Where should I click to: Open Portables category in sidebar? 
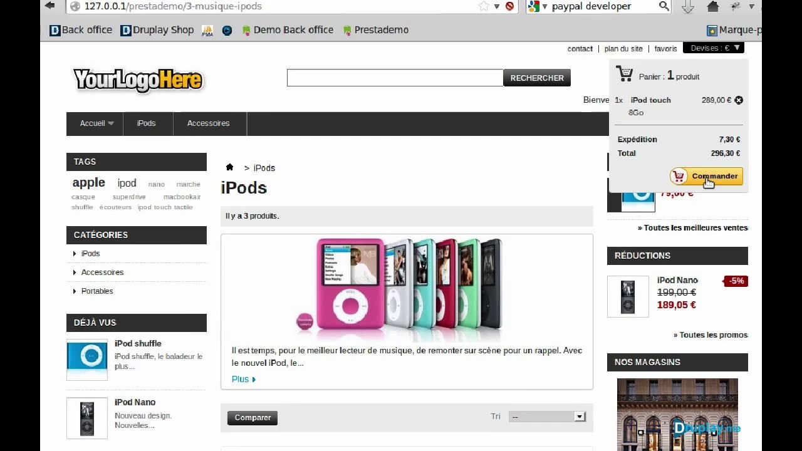pyautogui.click(x=97, y=291)
